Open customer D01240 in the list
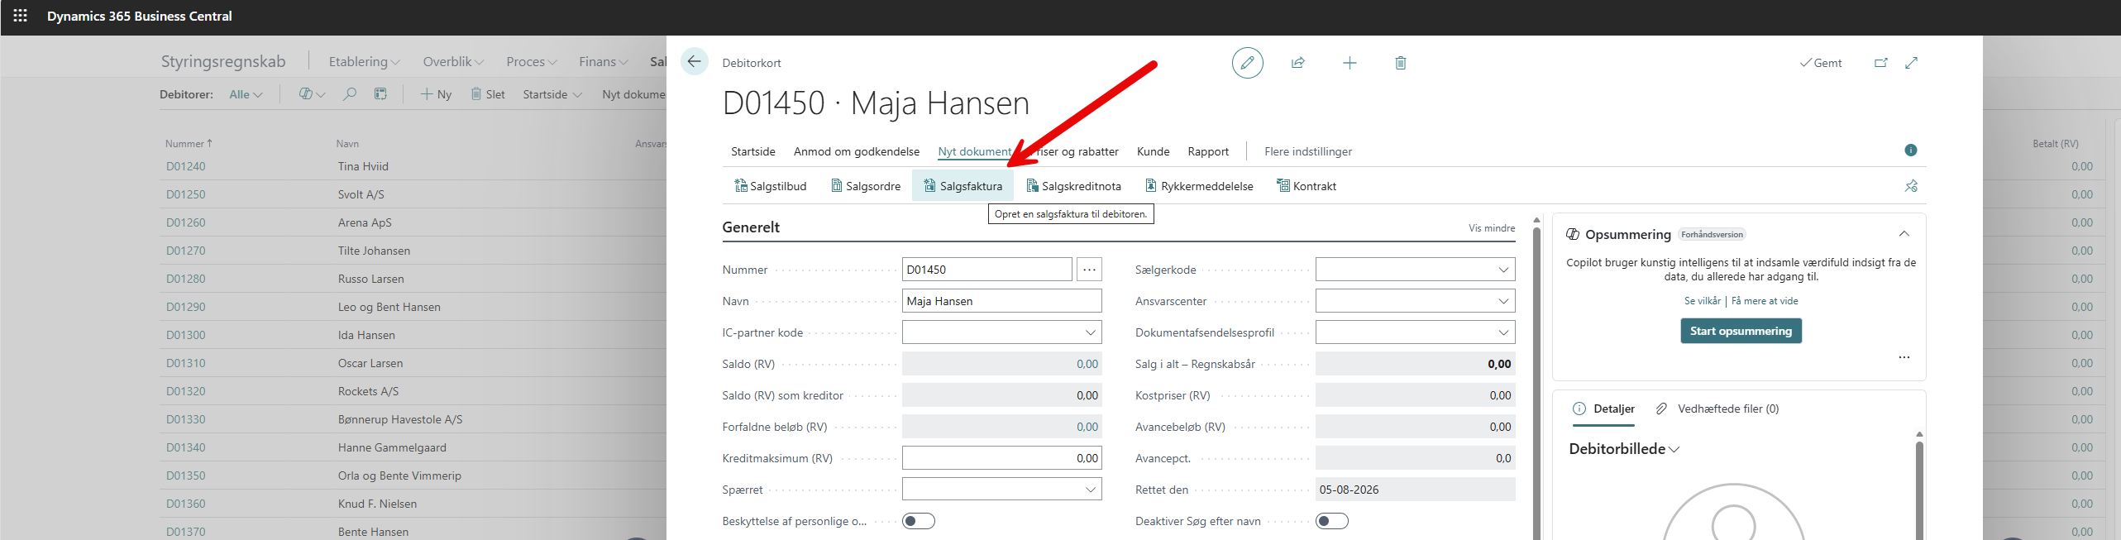 click(x=186, y=166)
